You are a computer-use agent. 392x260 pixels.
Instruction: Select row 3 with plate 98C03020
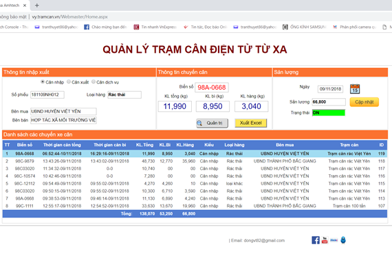tap(195, 169)
